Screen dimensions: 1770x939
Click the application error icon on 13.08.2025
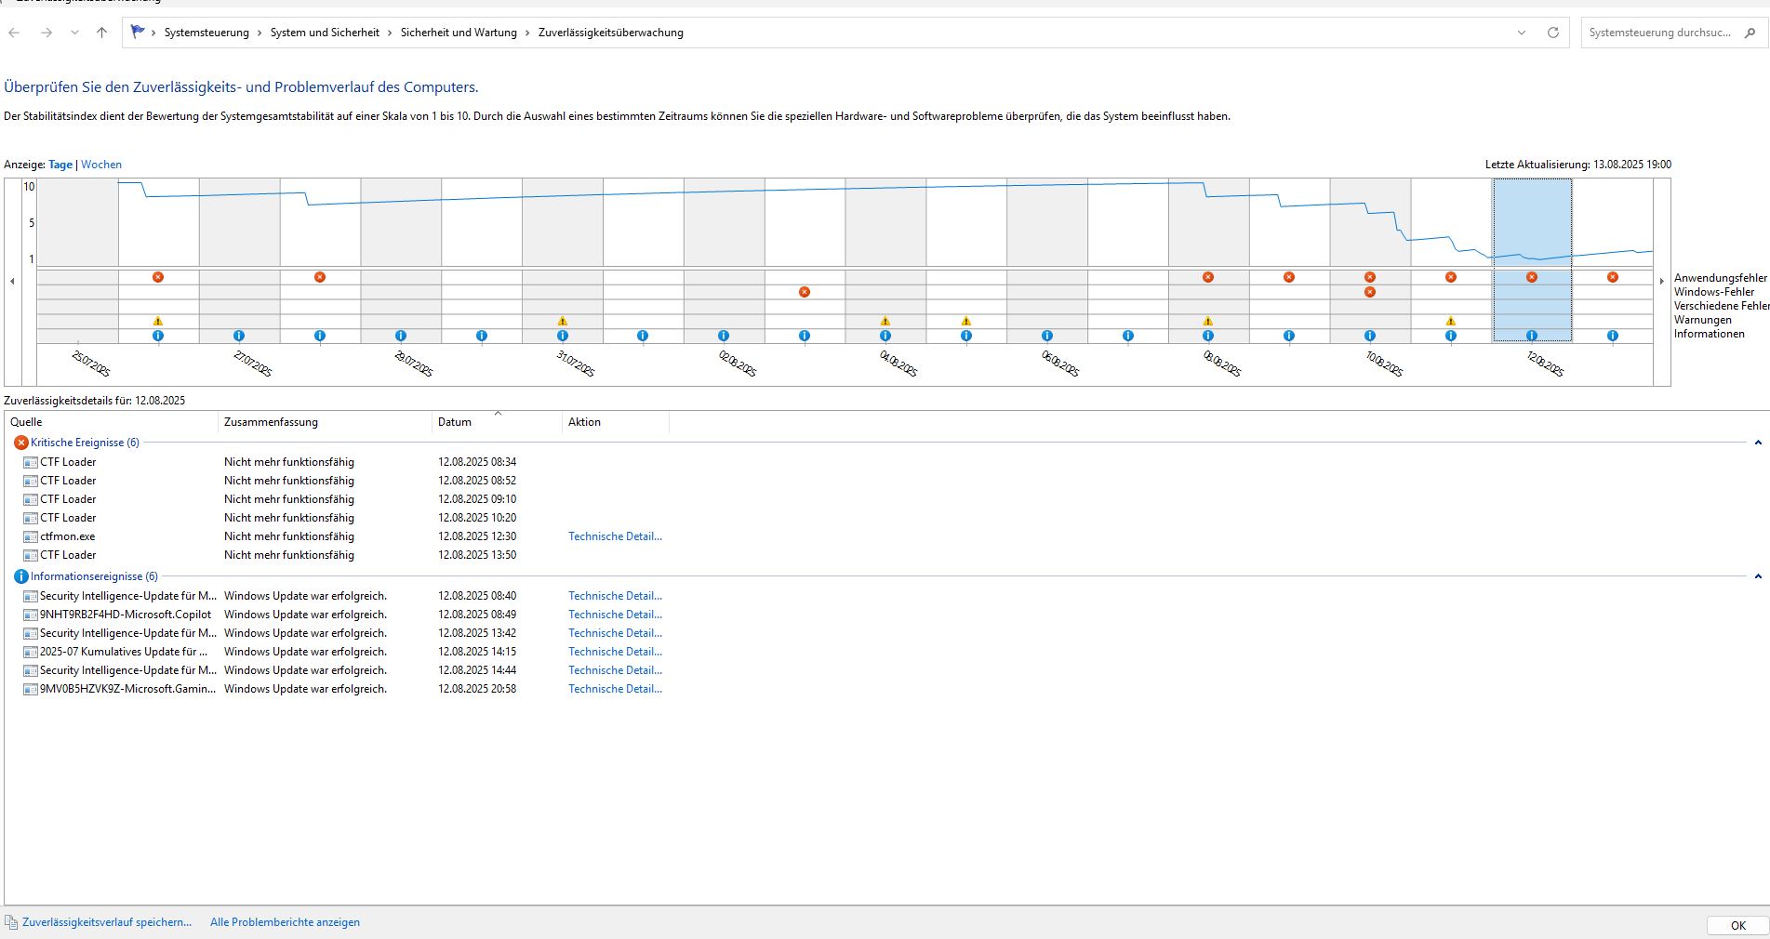[x=1613, y=277]
